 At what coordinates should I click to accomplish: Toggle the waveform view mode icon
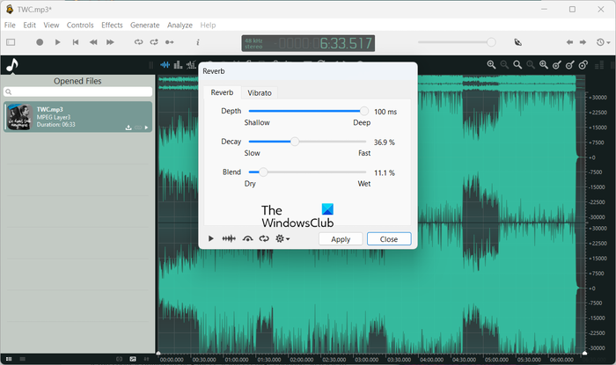tap(165, 64)
